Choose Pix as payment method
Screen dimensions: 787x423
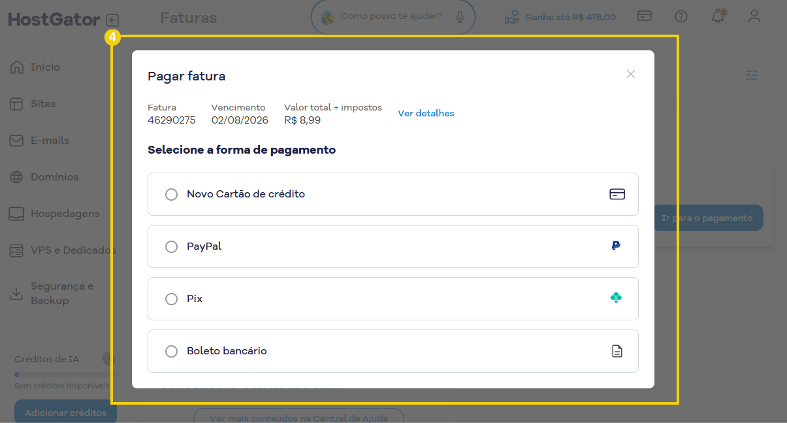pos(171,299)
